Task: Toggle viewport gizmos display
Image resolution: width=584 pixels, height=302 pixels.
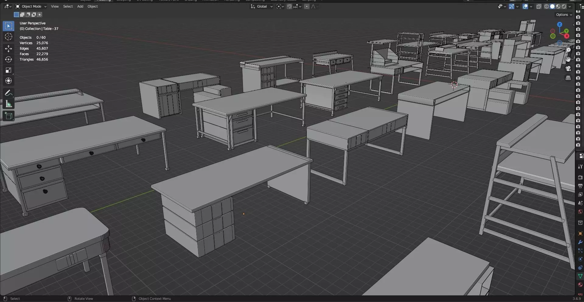Action: click(x=512, y=6)
